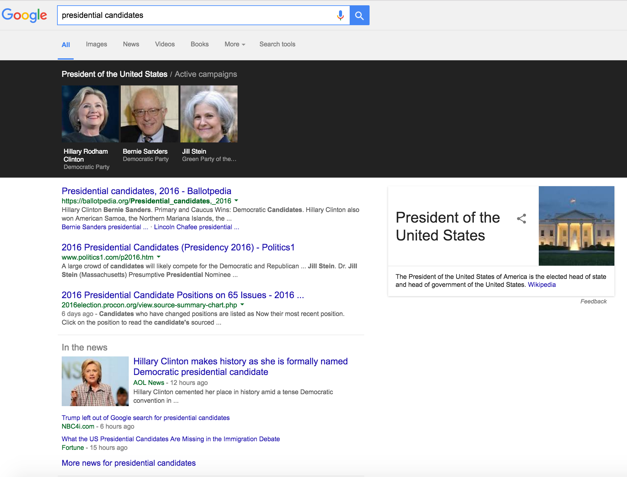Screen dimensions: 627x477
Task: Click President of the United States carousel heading
Action: click(x=114, y=74)
